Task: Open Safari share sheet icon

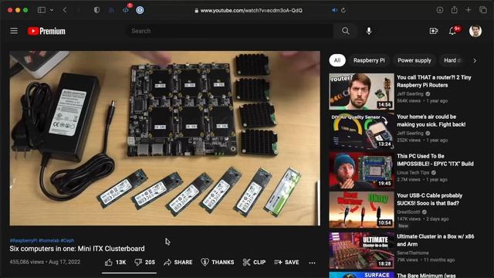Action: coord(454,10)
